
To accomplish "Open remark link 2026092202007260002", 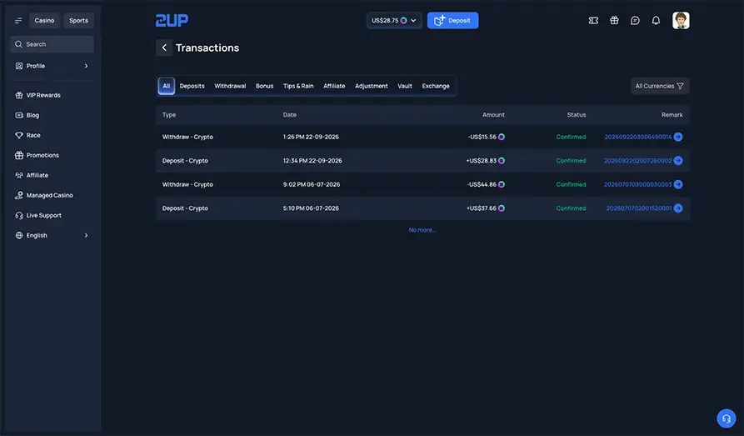I will [637, 161].
